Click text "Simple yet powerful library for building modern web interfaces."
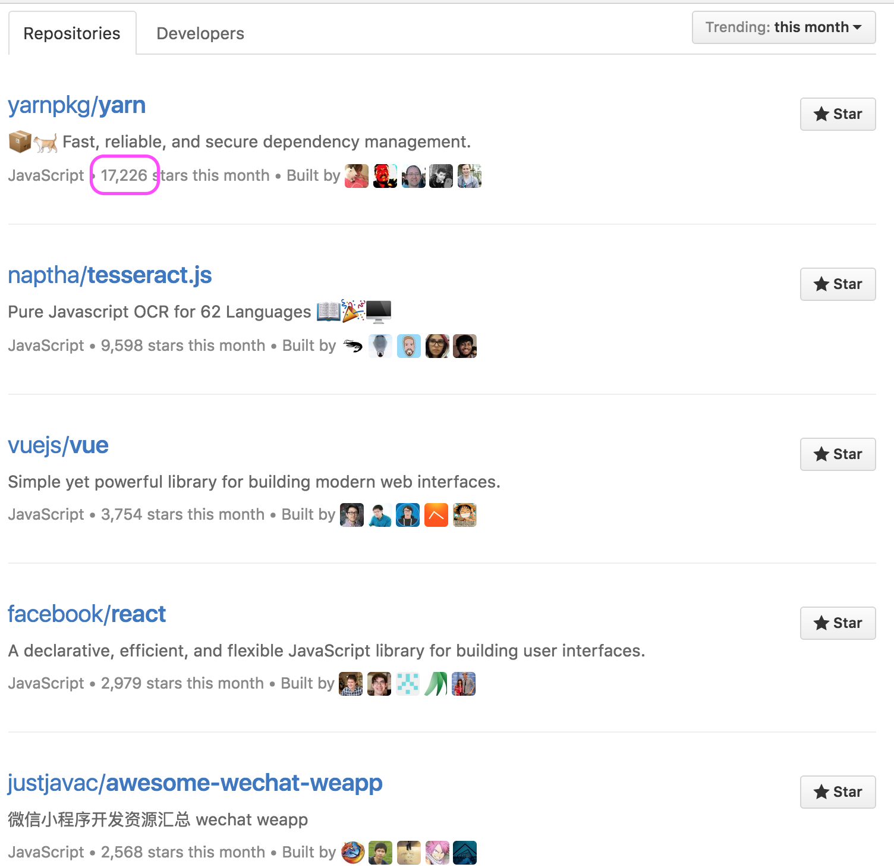This screenshot has width=894, height=867. point(254,482)
